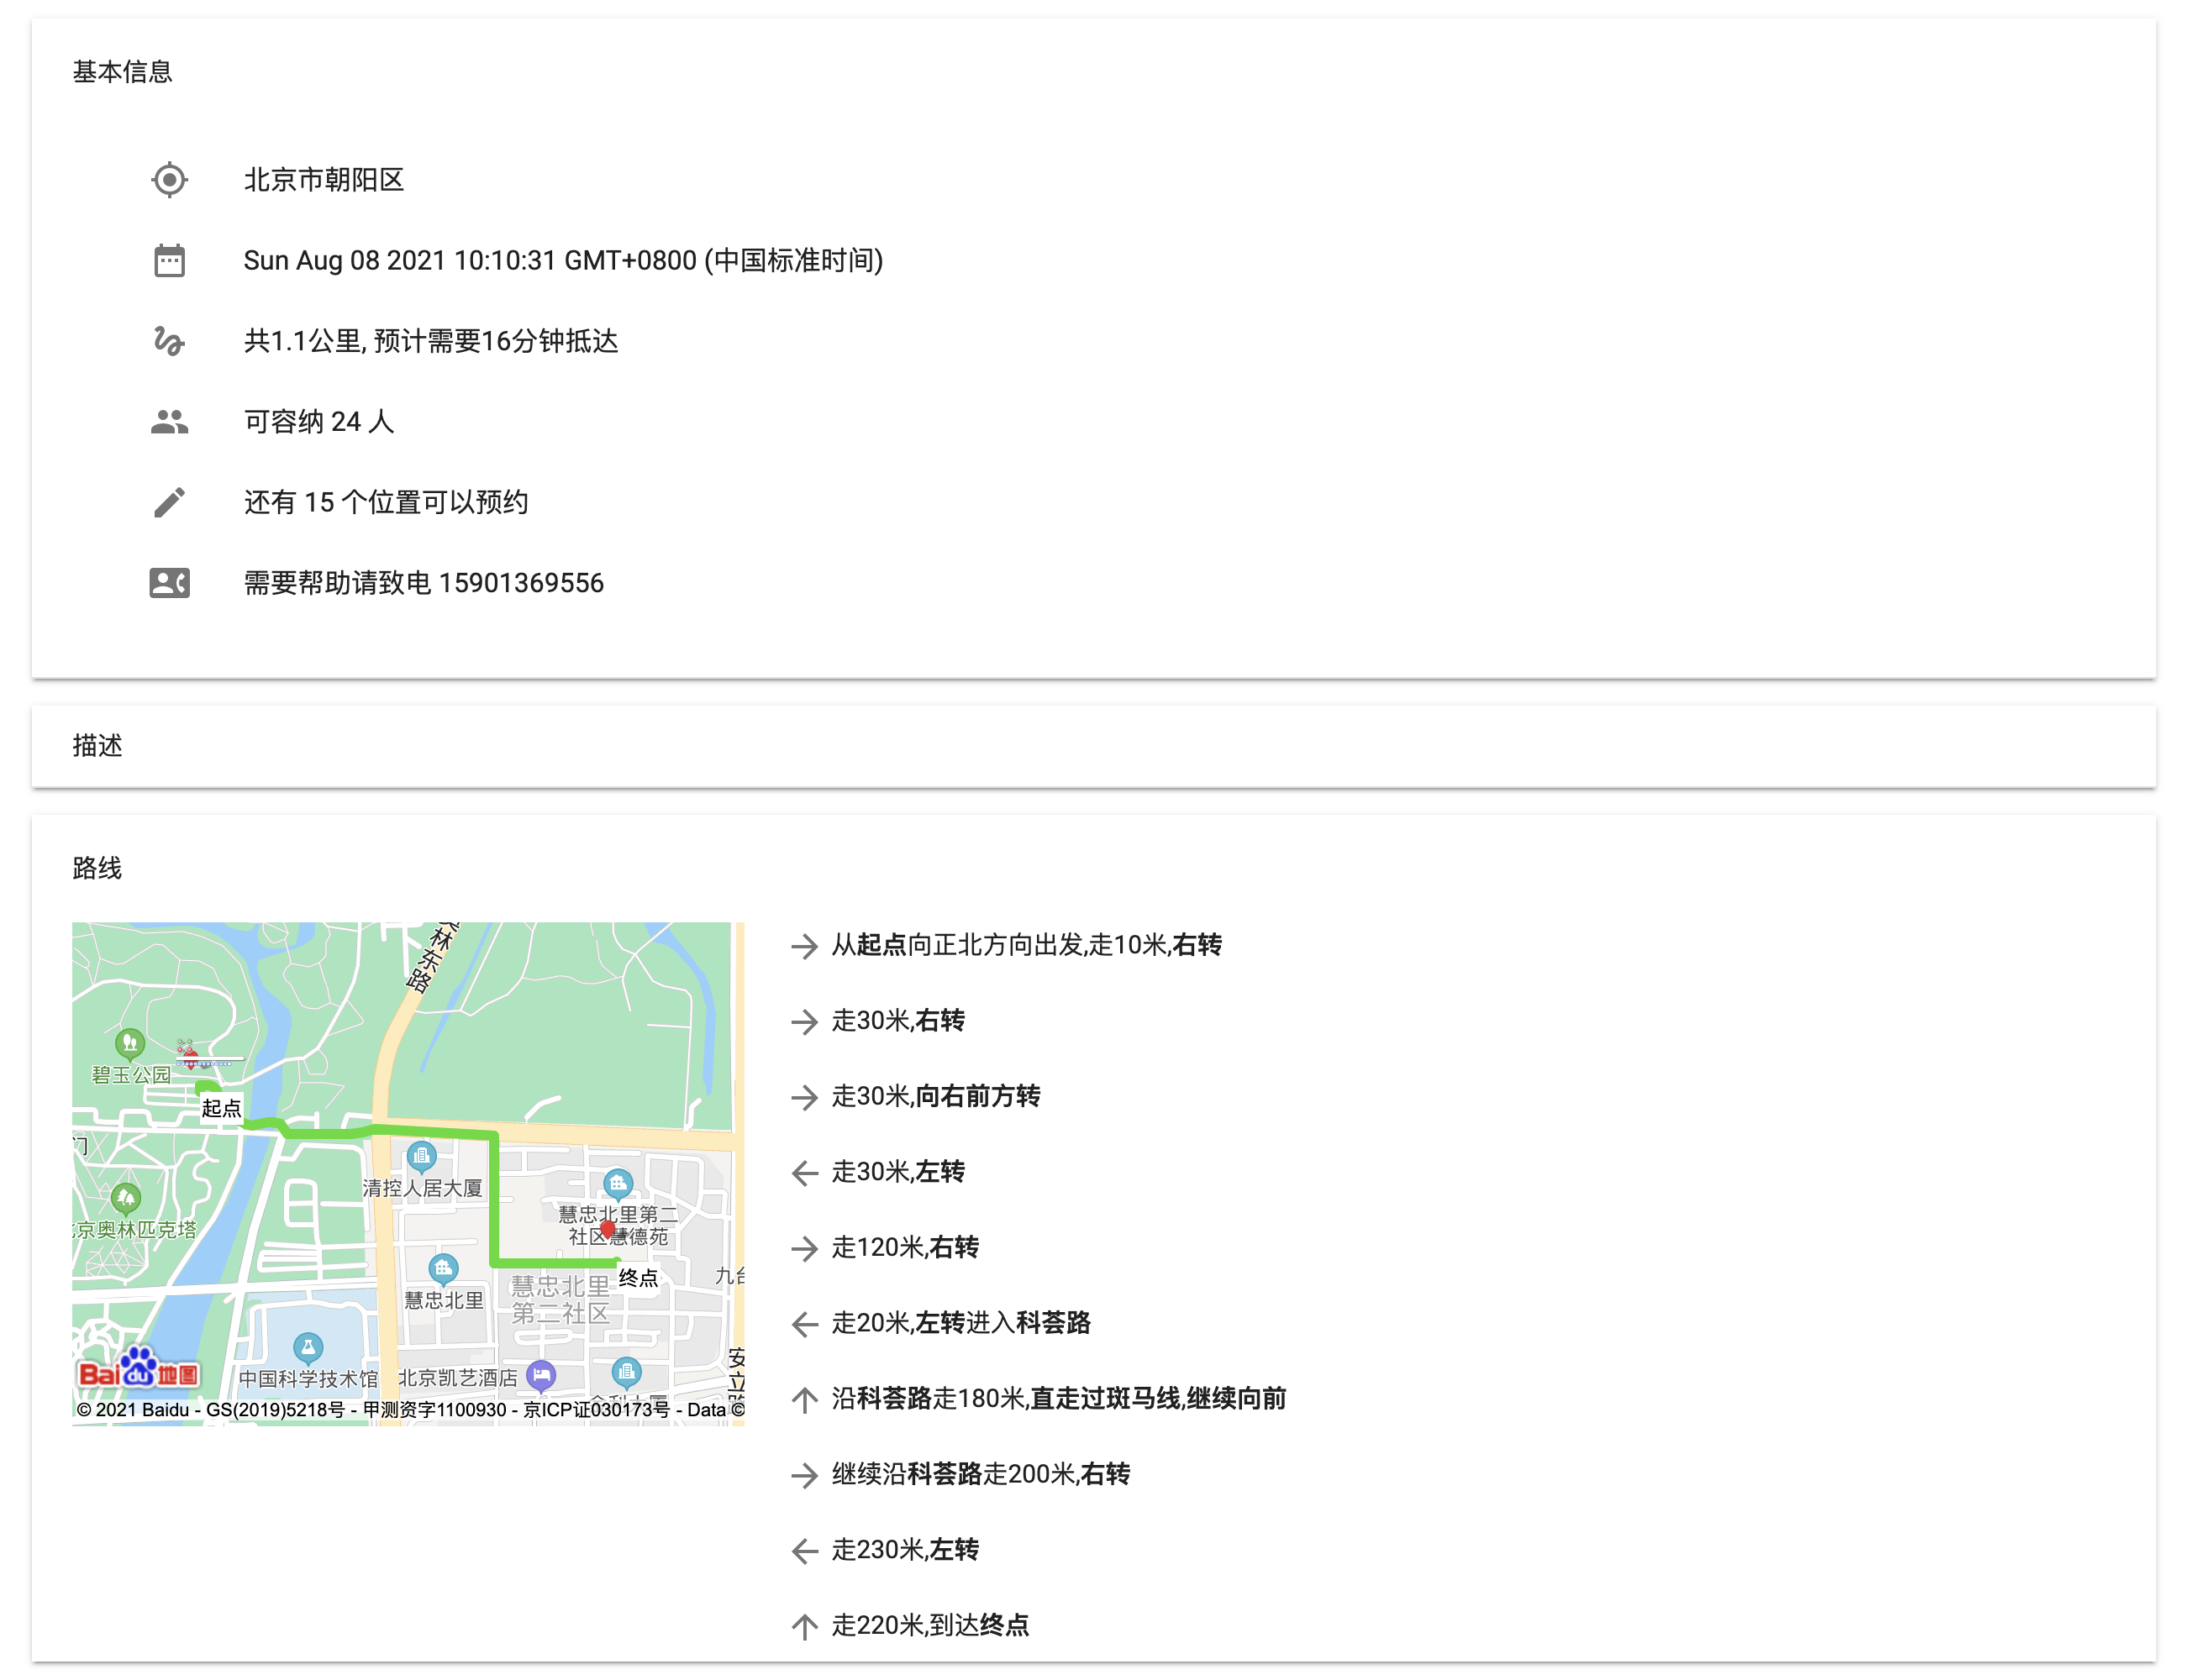Click the 中国科学技术馆 museum marker
Image resolution: width=2205 pixels, height=1680 pixels.
point(308,1349)
